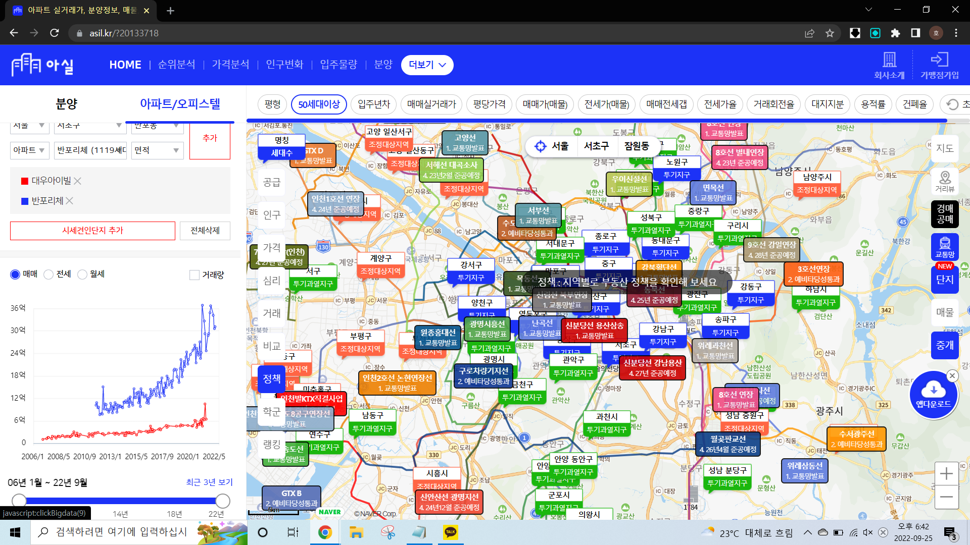
Task: Open the 교통망 transit network icon
Action: coord(944,246)
